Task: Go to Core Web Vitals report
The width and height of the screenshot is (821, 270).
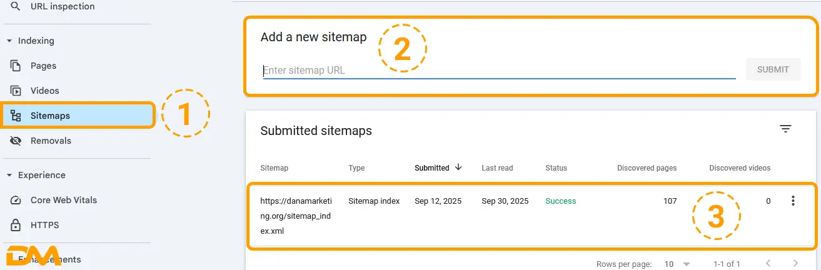Action: [63, 200]
